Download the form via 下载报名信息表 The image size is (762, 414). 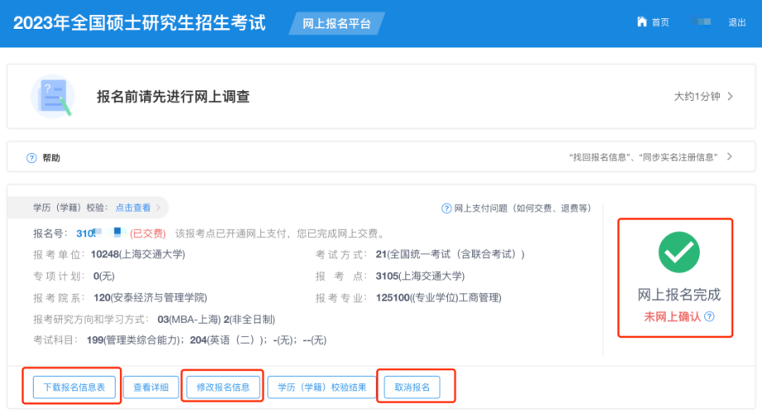pos(74,386)
